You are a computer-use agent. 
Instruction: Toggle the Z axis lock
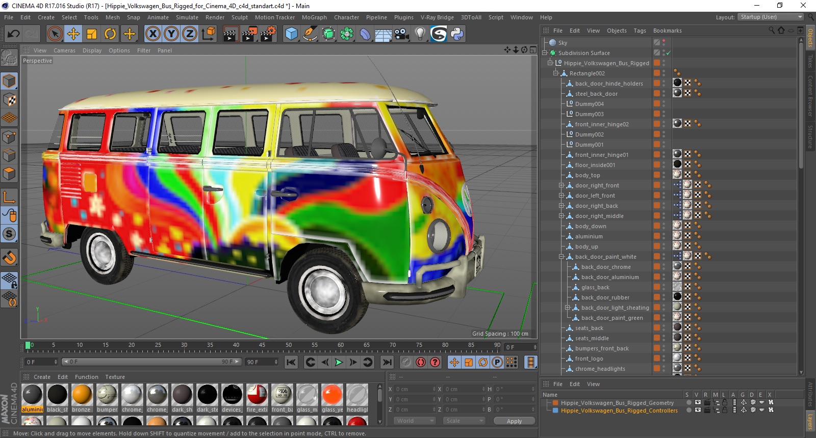tap(190, 34)
